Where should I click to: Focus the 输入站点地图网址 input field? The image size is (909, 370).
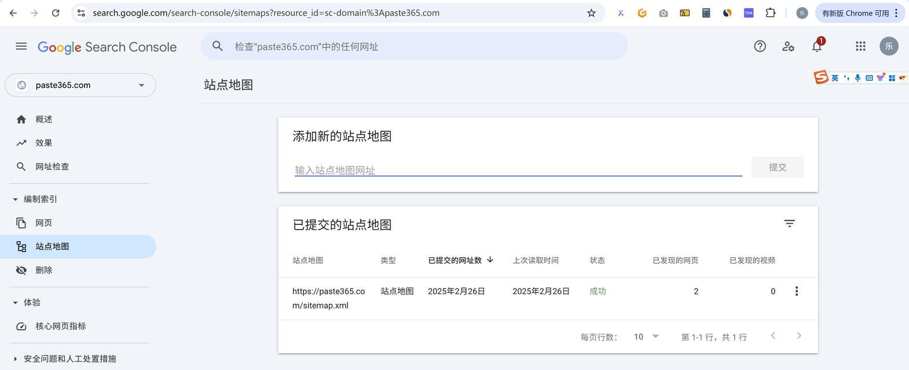click(518, 170)
